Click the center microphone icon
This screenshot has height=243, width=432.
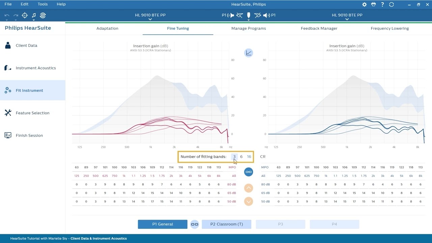[x=249, y=15]
